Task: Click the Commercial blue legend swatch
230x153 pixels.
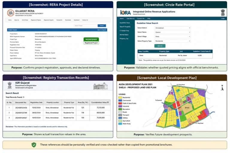Action: pos(120,100)
